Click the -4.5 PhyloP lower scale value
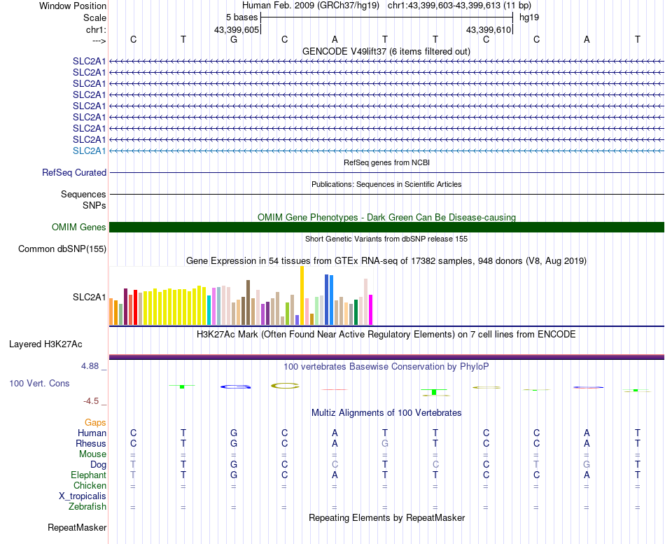Image resolution: width=665 pixels, height=544 pixels. [x=91, y=401]
